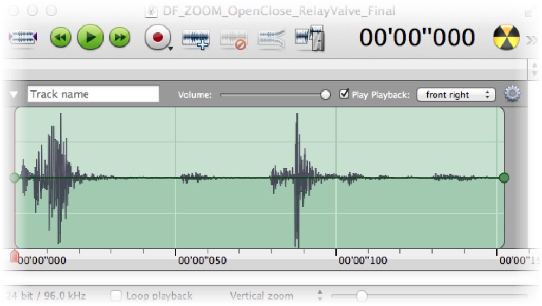Click the fade waveform curves icon
542x306 pixels.
coord(272,38)
